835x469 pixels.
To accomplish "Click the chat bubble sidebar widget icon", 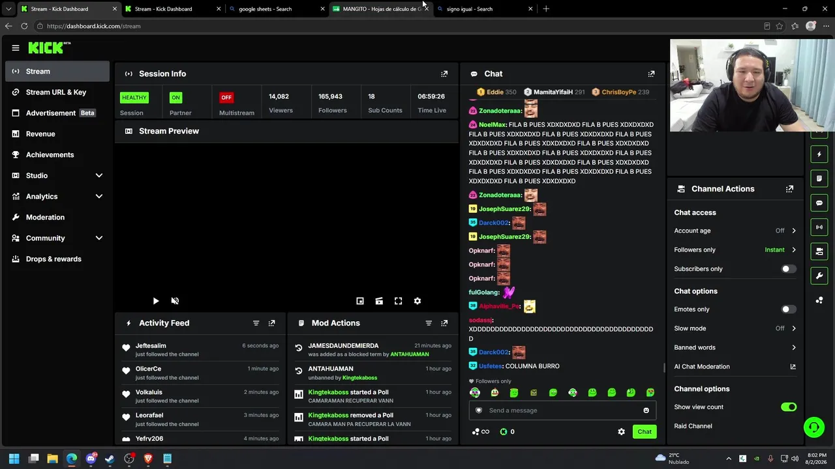I will tap(819, 203).
